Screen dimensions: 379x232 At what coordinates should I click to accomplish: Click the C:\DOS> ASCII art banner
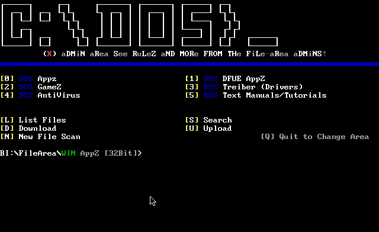click(140, 25)
